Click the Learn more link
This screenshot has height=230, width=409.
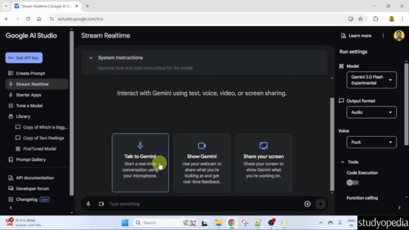(x=356, y=36)
